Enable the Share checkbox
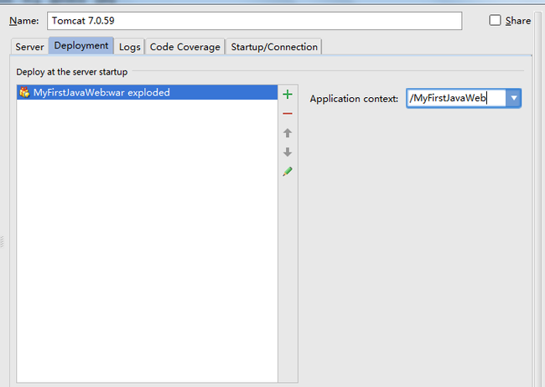Viewport: 545px width, 387px height. [x=495, y=20]
